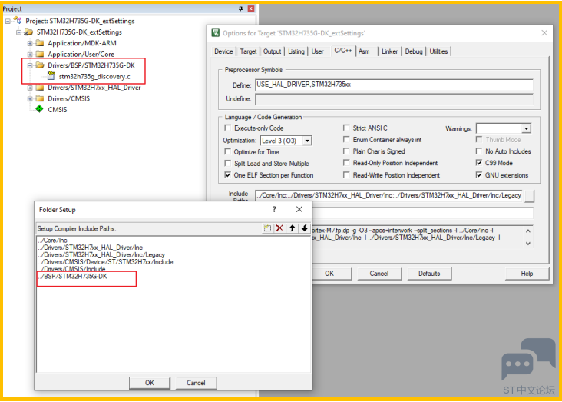Open the Utilities tab
Screen dimensions: 562x402
[x=438, y=51]
